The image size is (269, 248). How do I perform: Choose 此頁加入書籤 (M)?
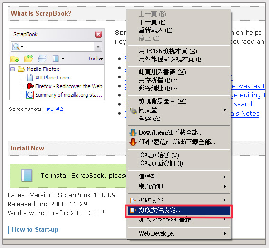click(x=179, y=72)
